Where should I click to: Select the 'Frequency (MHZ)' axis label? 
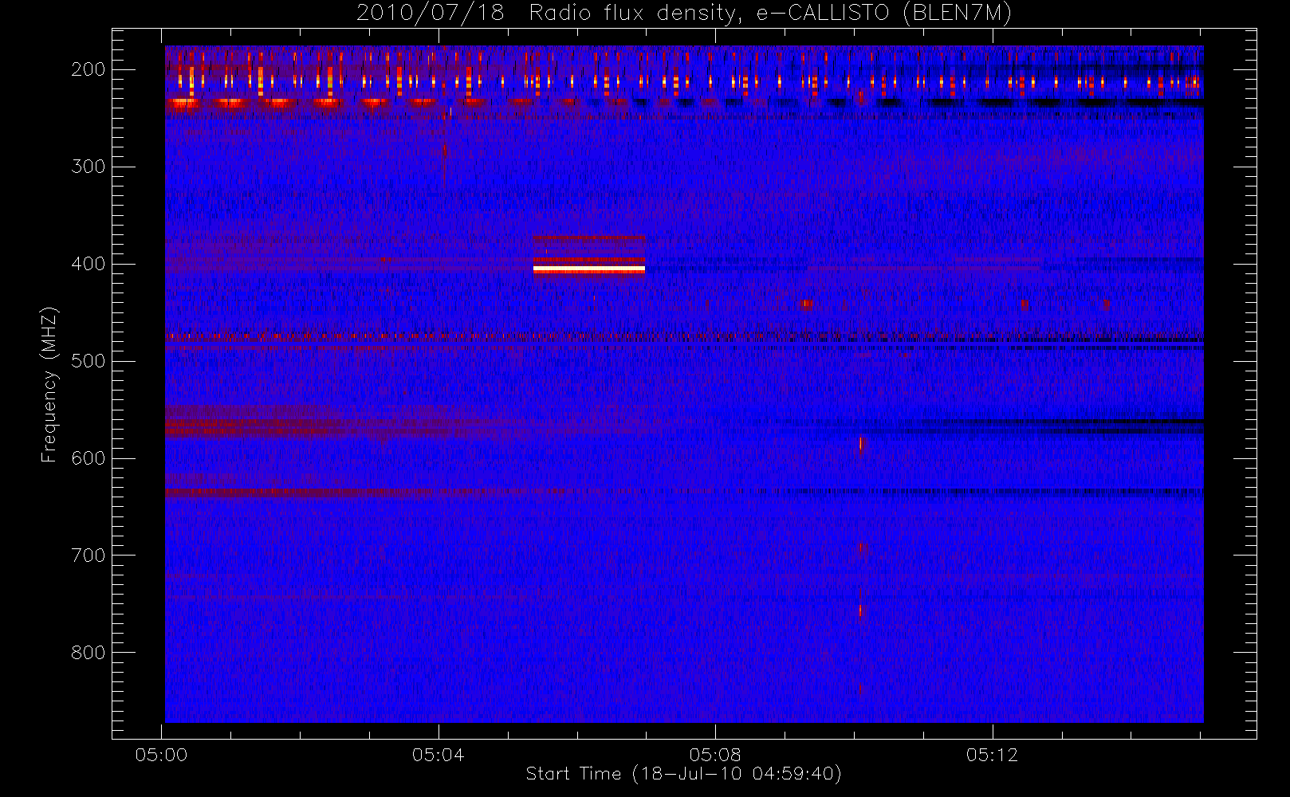coord(49,384)
